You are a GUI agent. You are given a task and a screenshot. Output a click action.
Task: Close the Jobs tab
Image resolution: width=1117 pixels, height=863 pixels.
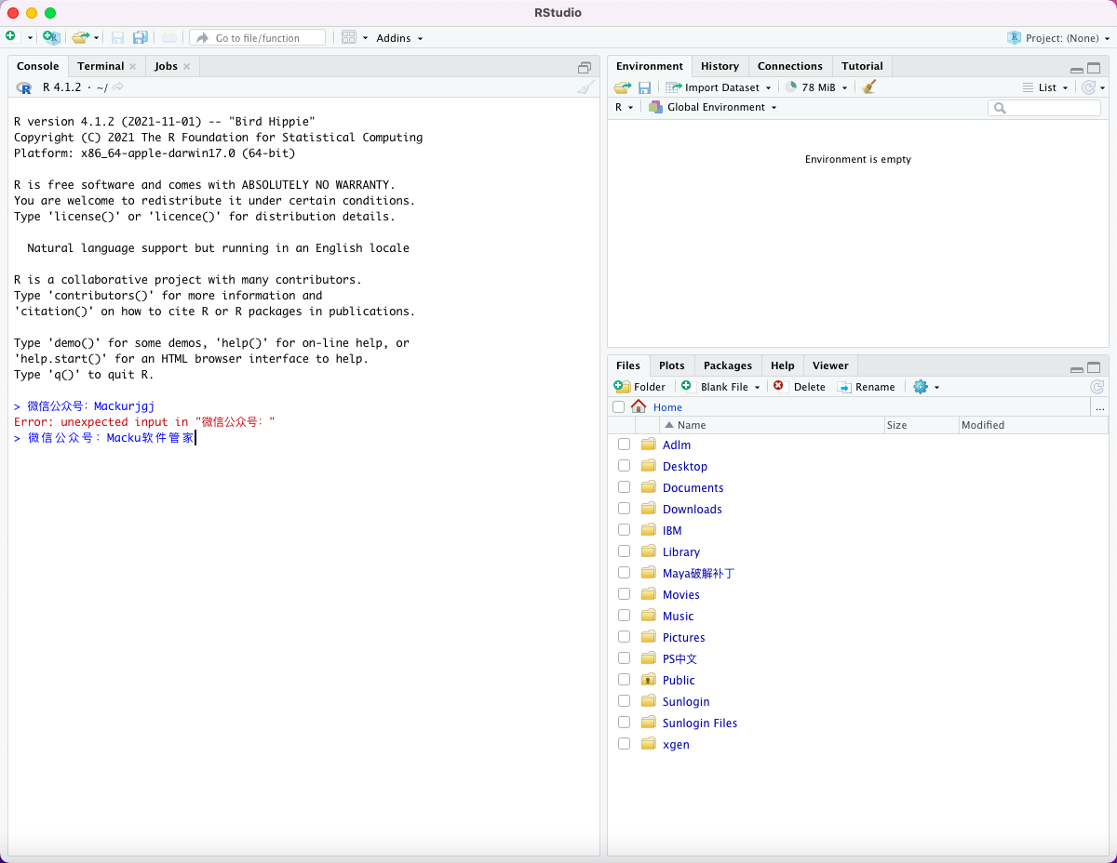pyautogui.click(x=186, y=66)
